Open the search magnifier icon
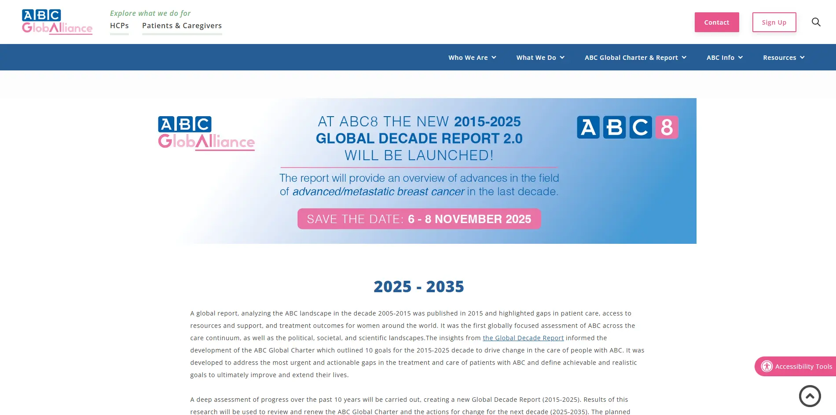The height and width of the screenshot is (415, 836). [x=816, y=22]
